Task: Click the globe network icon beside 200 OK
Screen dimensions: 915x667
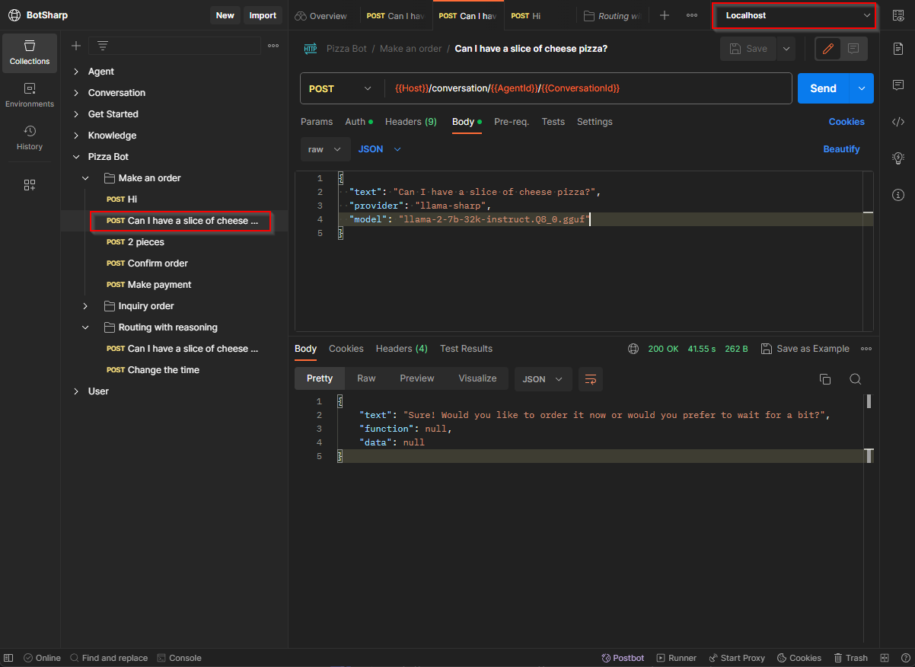Action: coord(633,349)
